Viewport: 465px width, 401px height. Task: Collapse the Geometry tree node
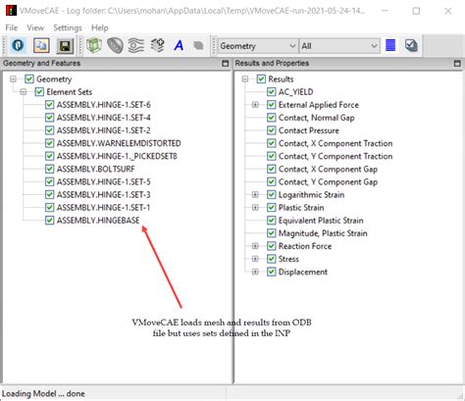coord(13,79)
